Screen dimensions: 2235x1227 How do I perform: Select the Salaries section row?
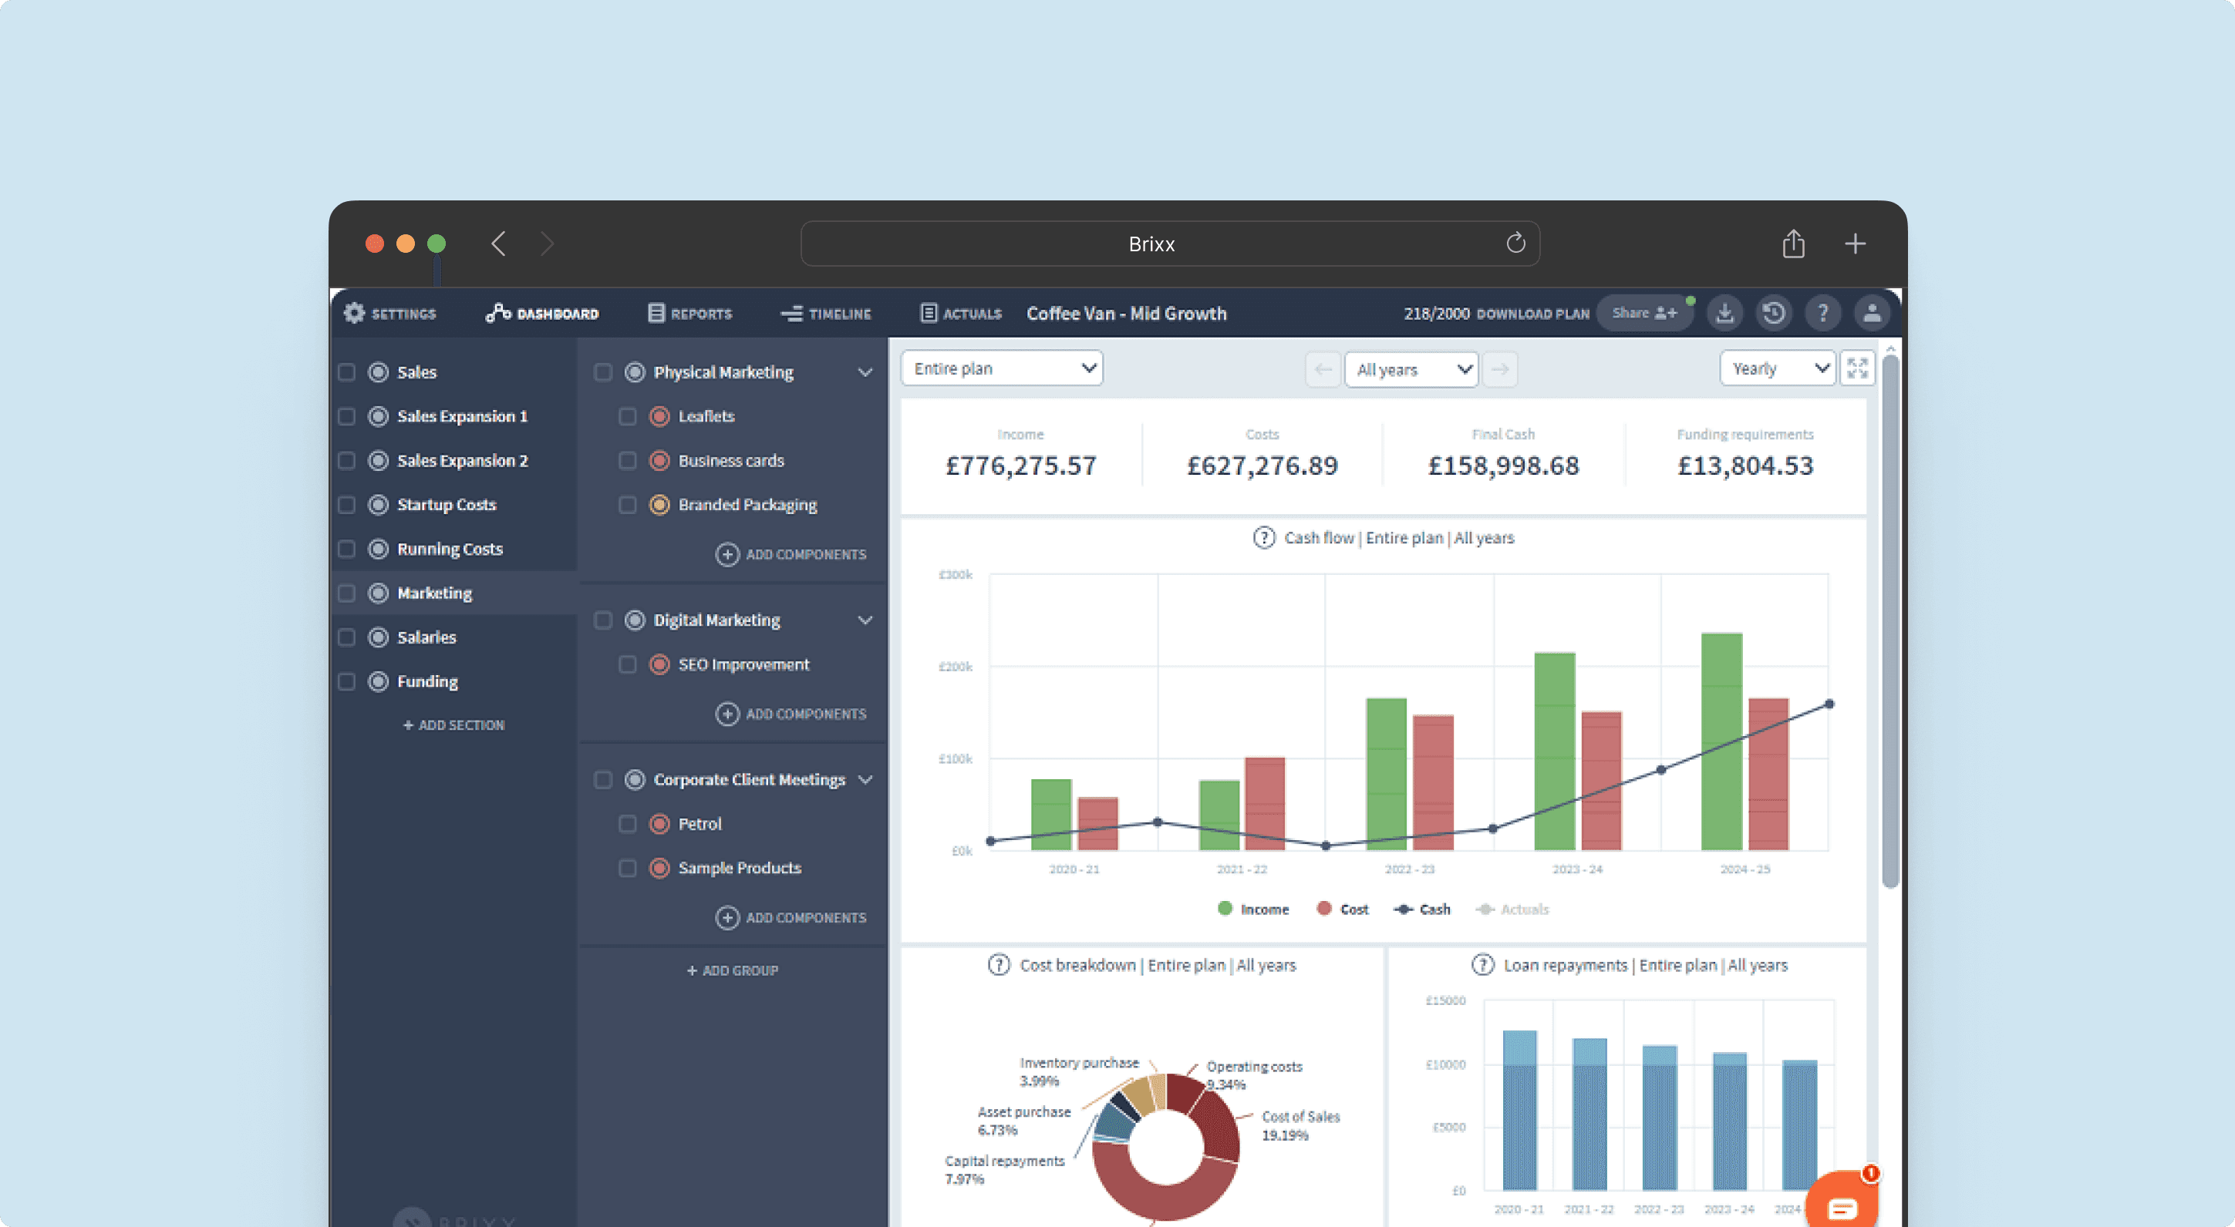tap(455, 637)
